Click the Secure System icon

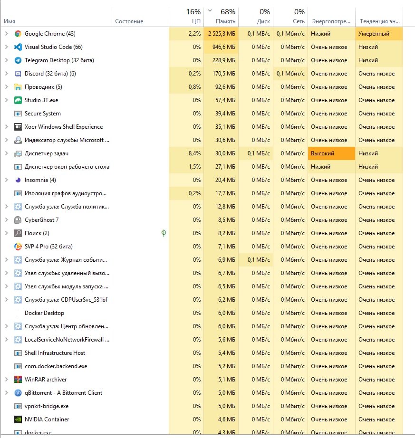pyautogui.click(x=18, y=114)
